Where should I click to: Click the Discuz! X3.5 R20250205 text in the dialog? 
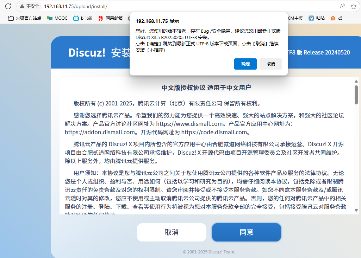[x=160, y=38]
